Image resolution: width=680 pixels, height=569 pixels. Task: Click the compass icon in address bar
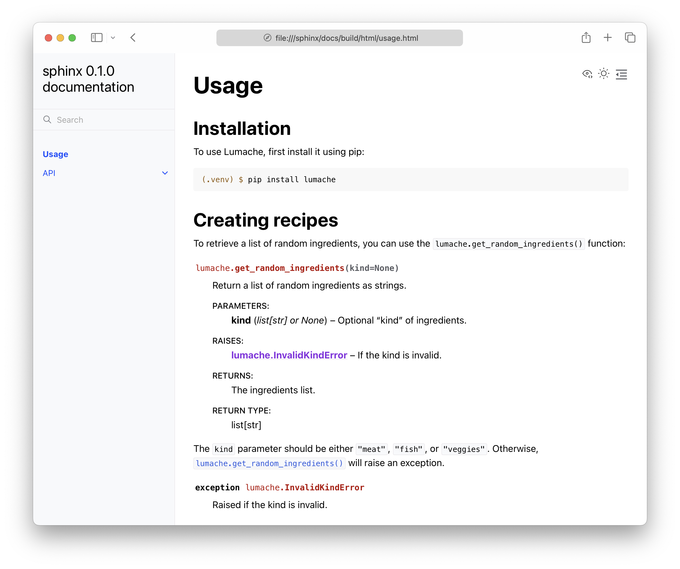268,38
